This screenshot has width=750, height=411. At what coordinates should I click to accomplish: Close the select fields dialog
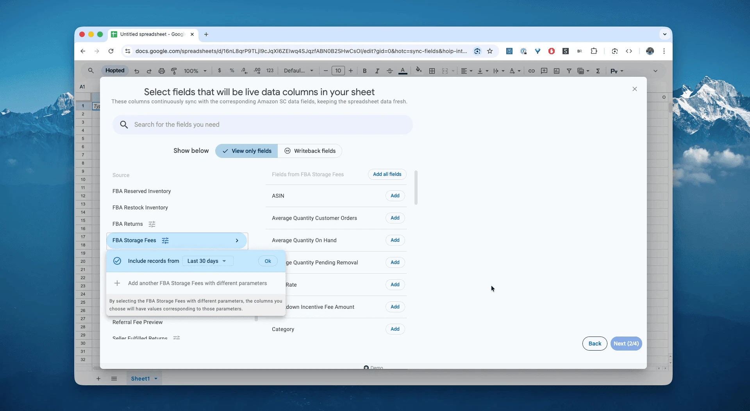(x=635, y=89)
